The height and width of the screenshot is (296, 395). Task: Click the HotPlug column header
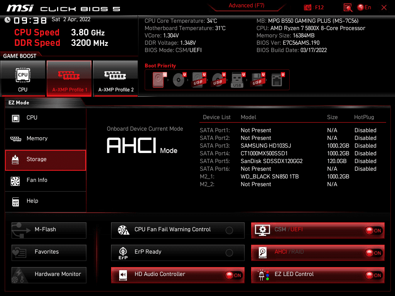coord(364,117)
